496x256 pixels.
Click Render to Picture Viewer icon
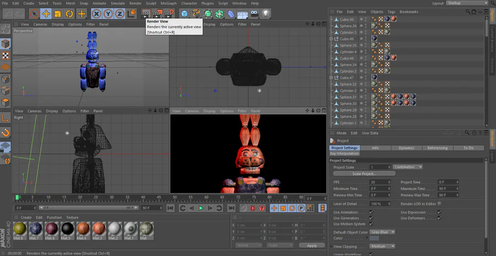pyautogui.click(x=158, y=14)
